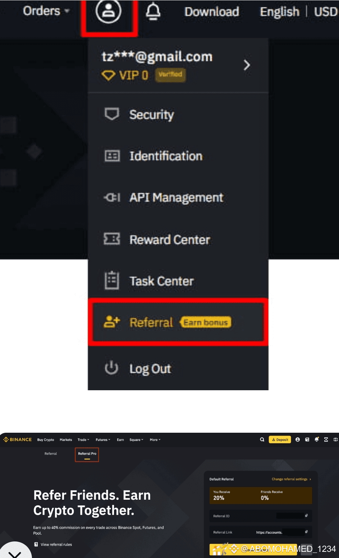Click the yellow Deposit button
Viewport: 339px width, 558px height.
click(x=280, y=440)
